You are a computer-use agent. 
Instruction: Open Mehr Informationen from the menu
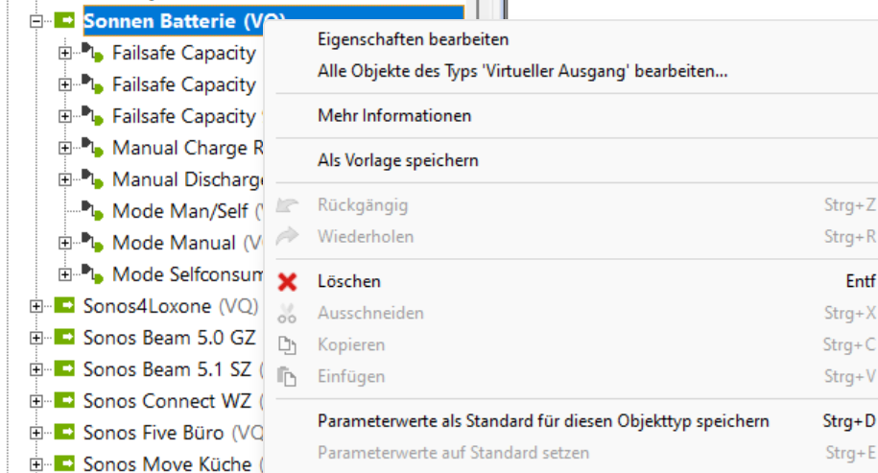(x=394, y=116)
